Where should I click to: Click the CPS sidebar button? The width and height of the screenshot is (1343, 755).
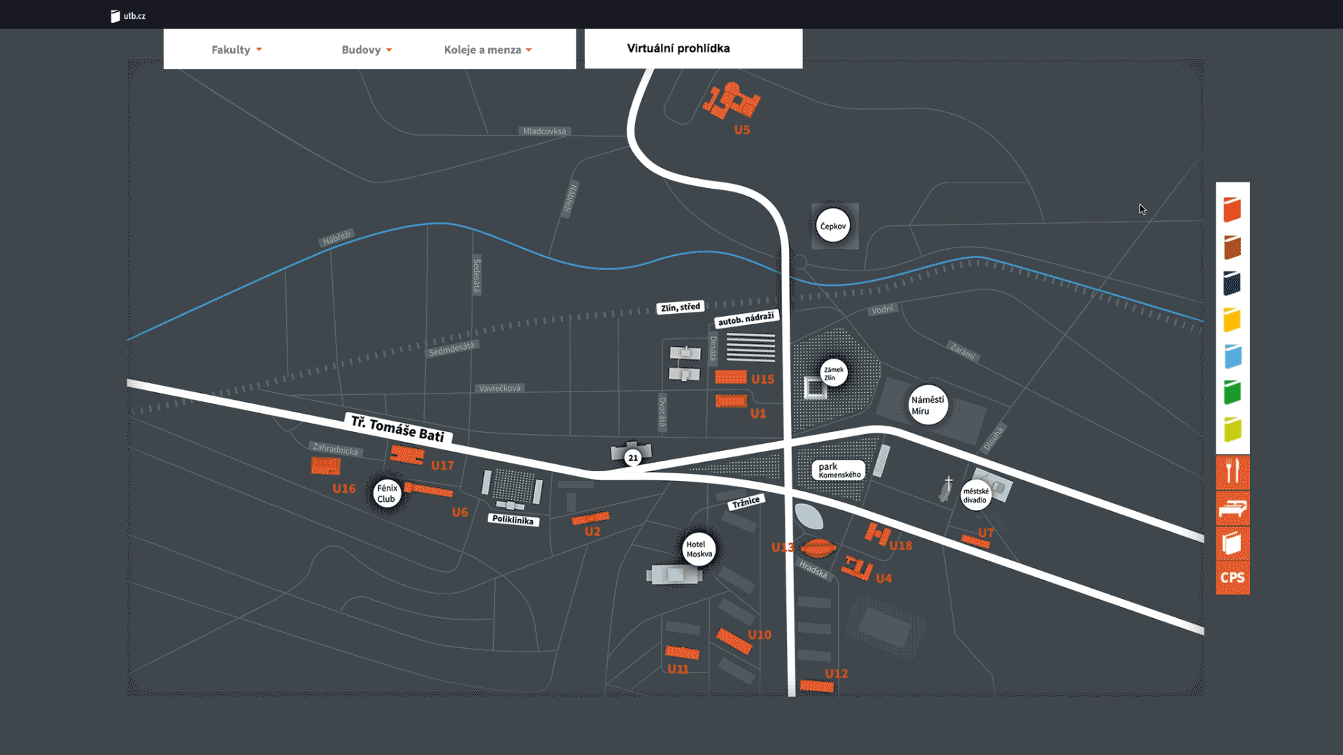click(1232, 577)
